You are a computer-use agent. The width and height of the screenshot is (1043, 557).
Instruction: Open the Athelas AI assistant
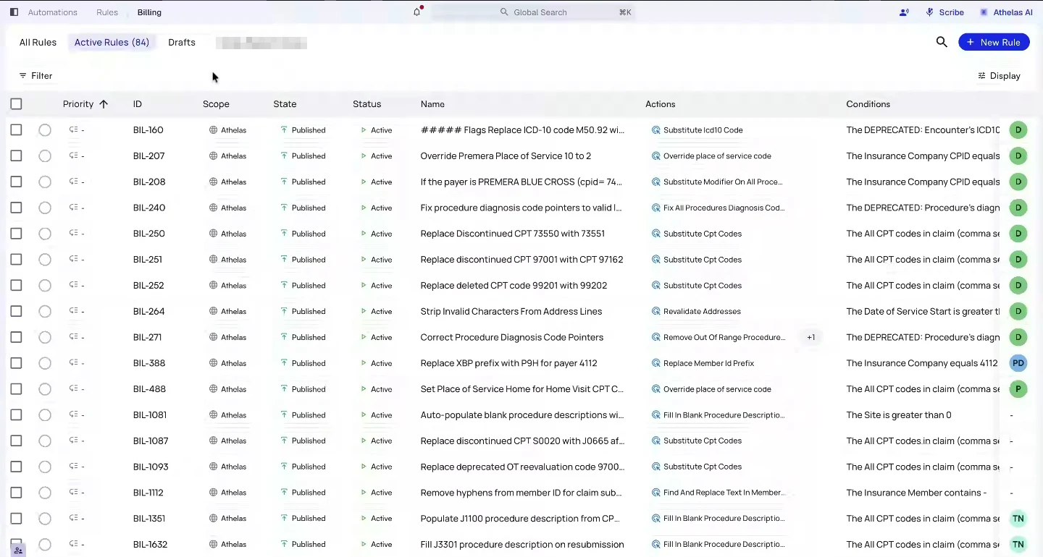pyautogui.click(x=1006, y=12)
